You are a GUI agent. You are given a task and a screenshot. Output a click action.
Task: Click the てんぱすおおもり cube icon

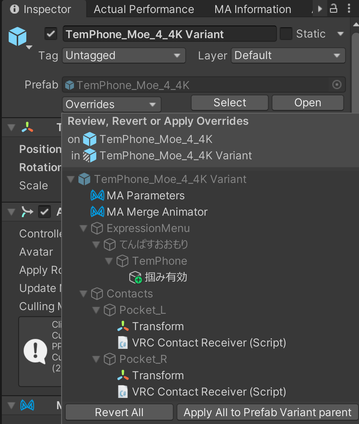click(x=110, y=245)
